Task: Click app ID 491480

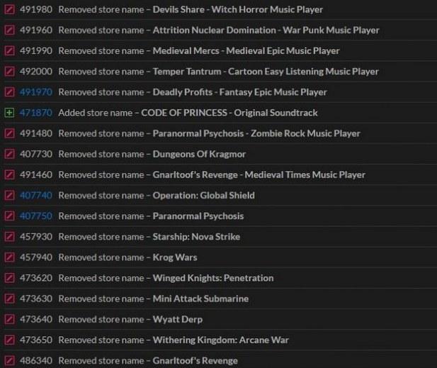Action: (x=36, y=133)
